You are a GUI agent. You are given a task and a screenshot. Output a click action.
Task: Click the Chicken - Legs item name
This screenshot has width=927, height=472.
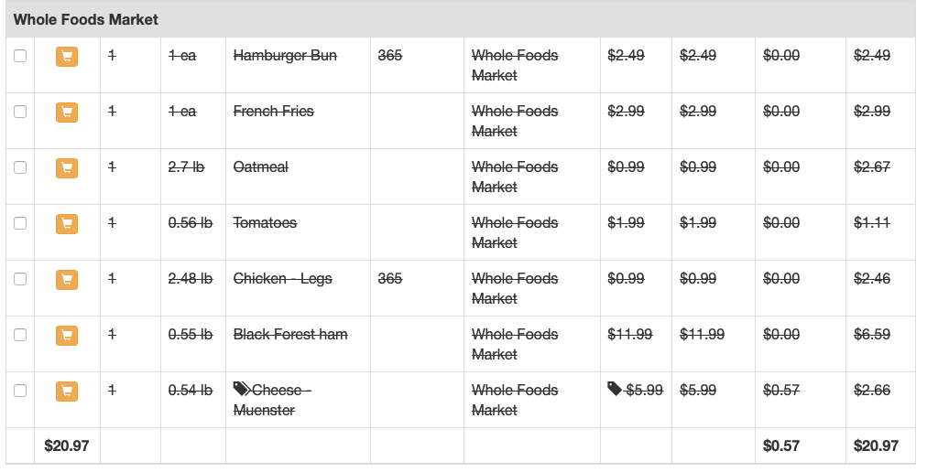[283, 279]
